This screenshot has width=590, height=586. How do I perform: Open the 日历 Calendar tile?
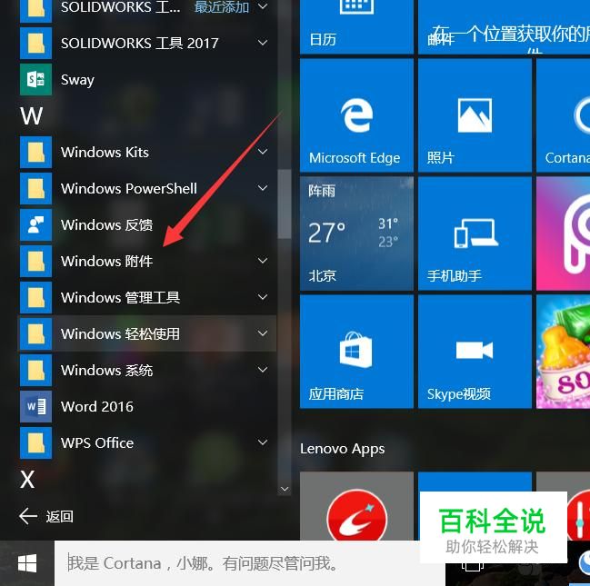tap(356, 26)
